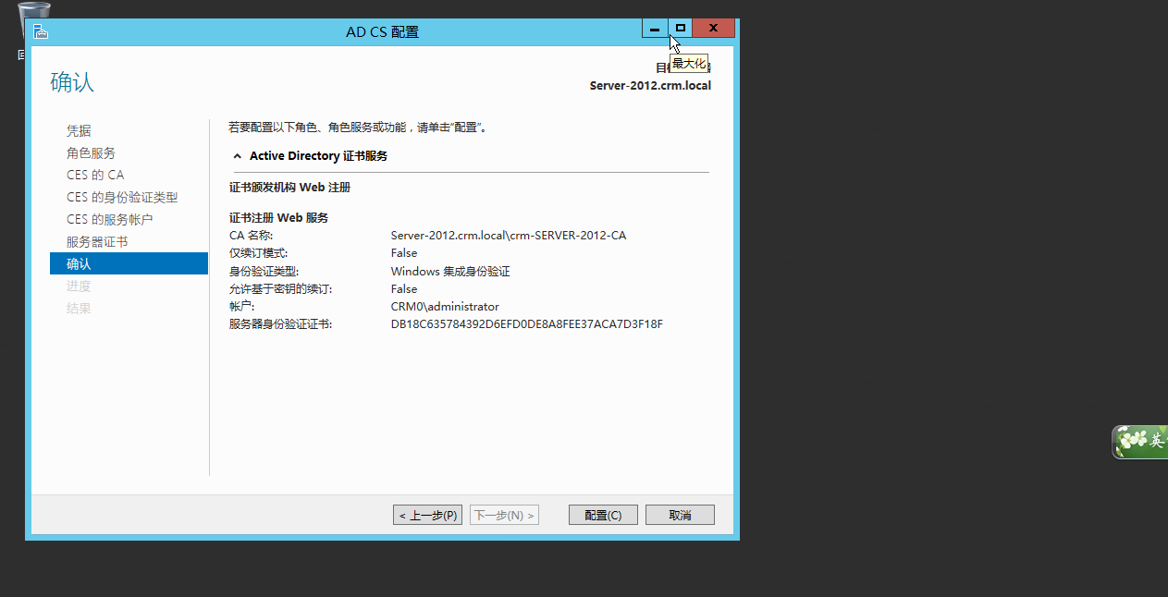Image resolution: width=1168 pixels, height=597 pixels.
Task: Click the '仅续订模式:' label
Action: click(258, 253)
